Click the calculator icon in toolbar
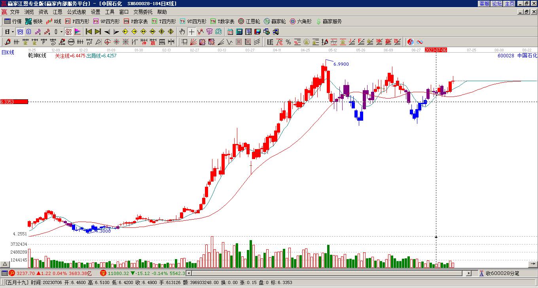 point(239,32)
